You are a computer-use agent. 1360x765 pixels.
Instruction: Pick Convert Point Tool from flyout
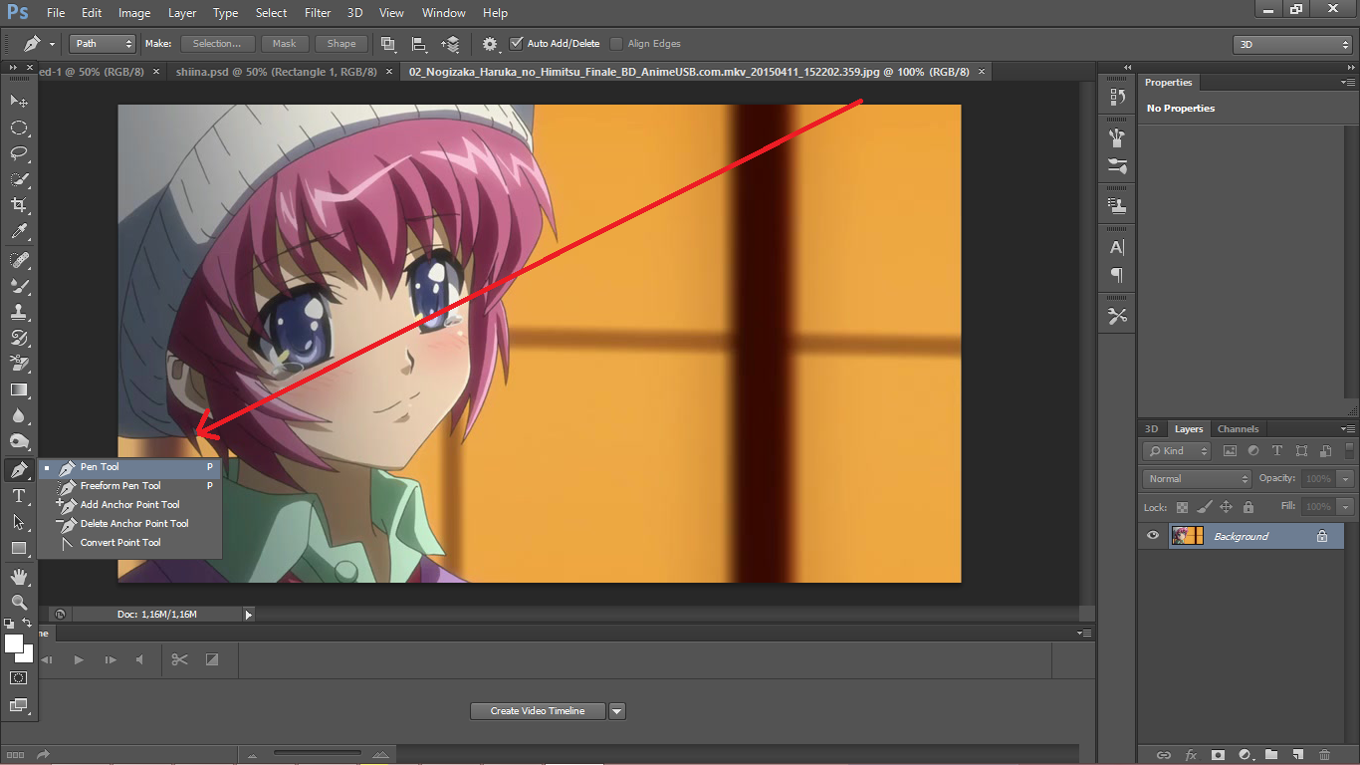pos(120,543)
